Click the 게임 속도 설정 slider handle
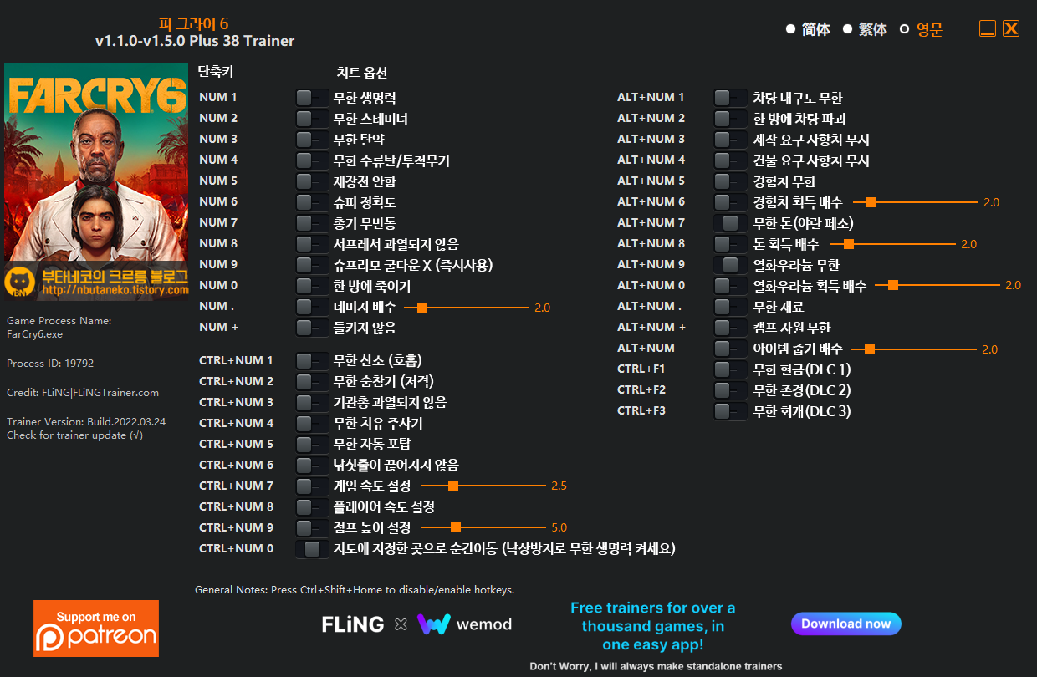 453,486
